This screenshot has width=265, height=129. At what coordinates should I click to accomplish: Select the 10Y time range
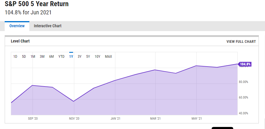tap(97, 57)
